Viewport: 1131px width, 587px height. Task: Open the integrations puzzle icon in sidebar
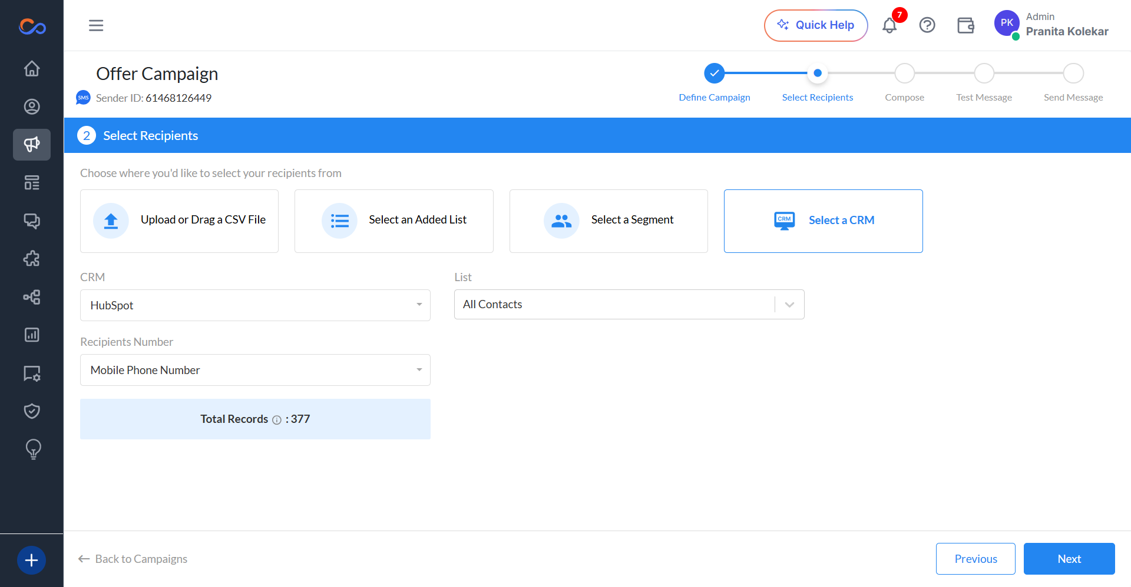32,259
